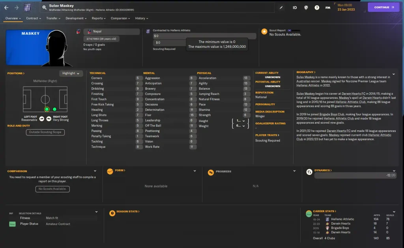Click the Scout Report star icon
Image resolution: width=404 pixels, height=248 pixels.
coord(264,32)
